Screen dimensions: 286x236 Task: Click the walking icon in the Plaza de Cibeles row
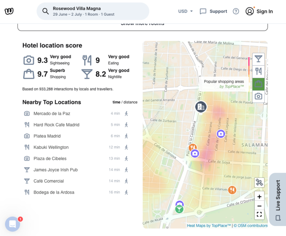click(x=126, y=159)
